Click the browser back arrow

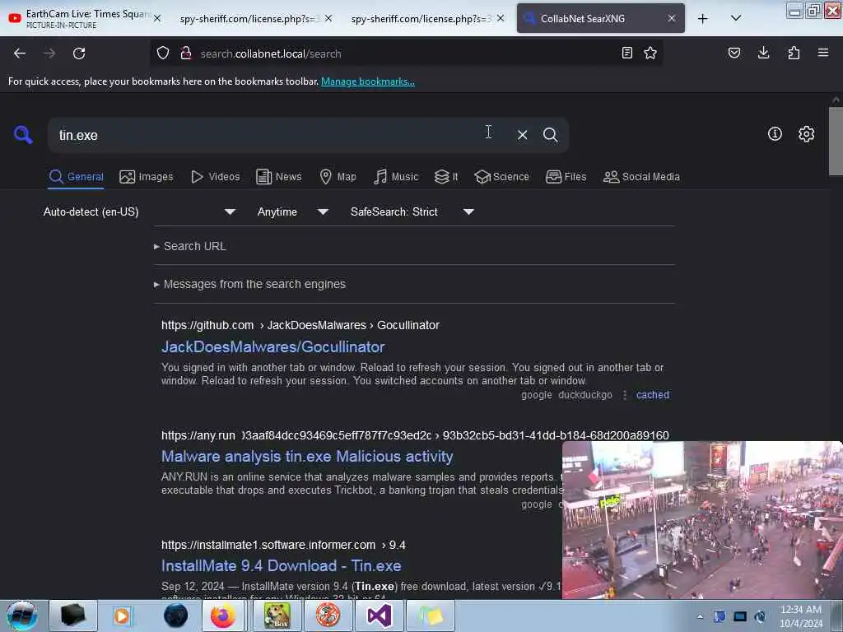[20, 53]
